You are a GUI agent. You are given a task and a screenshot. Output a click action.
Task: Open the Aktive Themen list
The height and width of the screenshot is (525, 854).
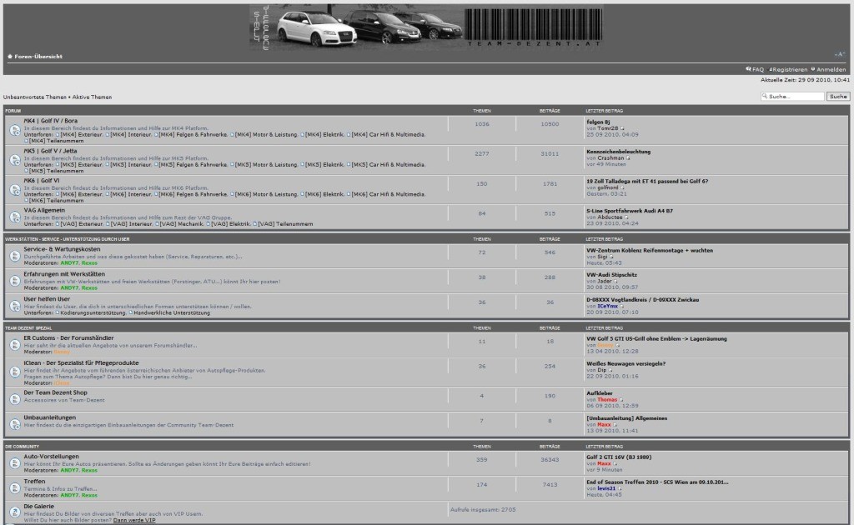point(90,97)
